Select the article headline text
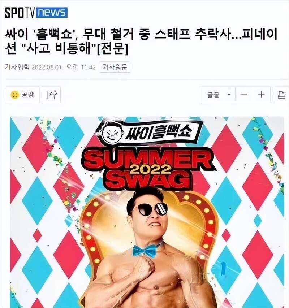The height and width of the screenshot is (308, 289). 141,41
